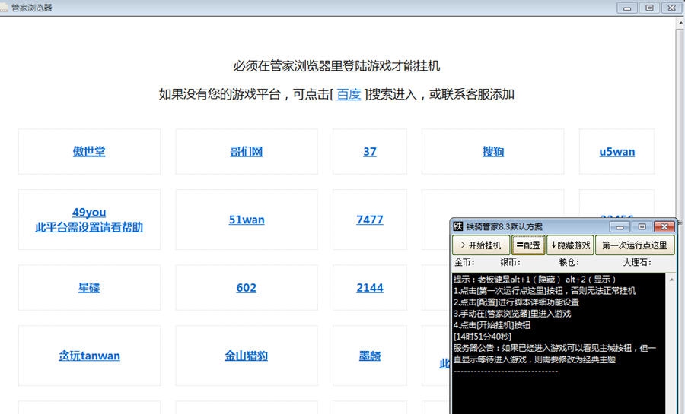Viewport: 685px width, 414px height.
Task: Minimize the 管家浏览器 window
Action: pos(627,8)
